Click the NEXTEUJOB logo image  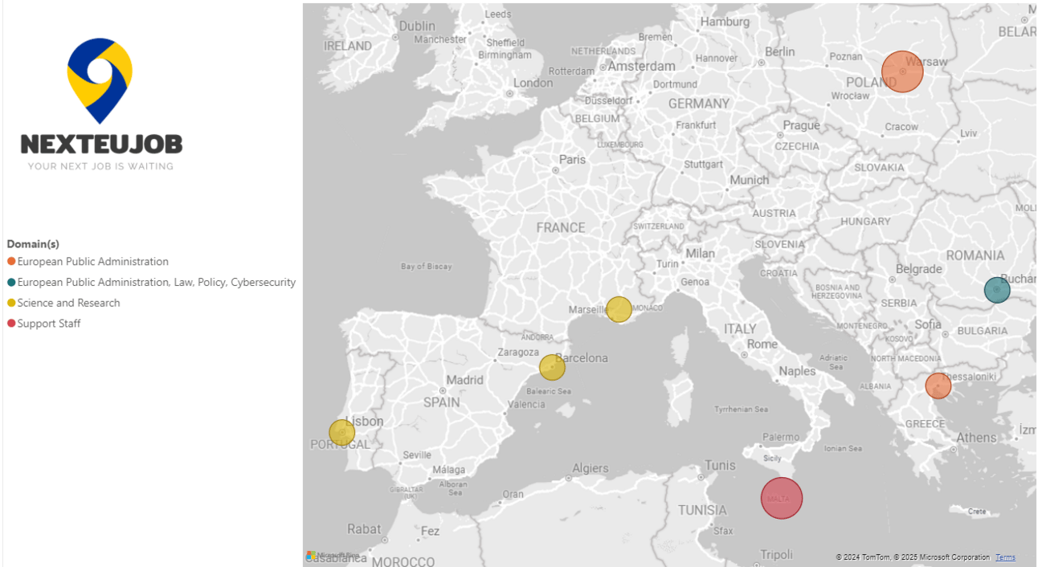(101, 104)
